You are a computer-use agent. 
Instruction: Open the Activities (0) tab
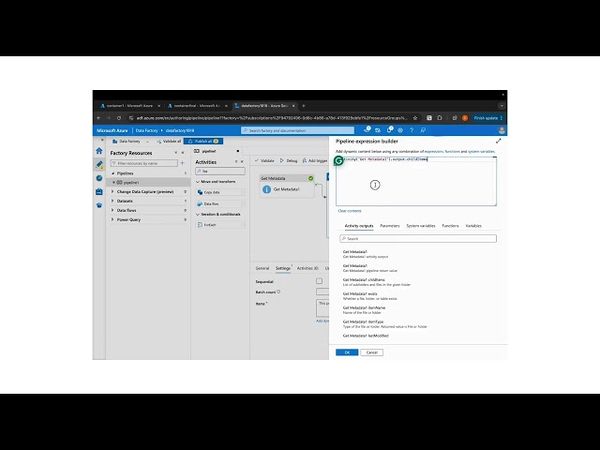point(307,268)
